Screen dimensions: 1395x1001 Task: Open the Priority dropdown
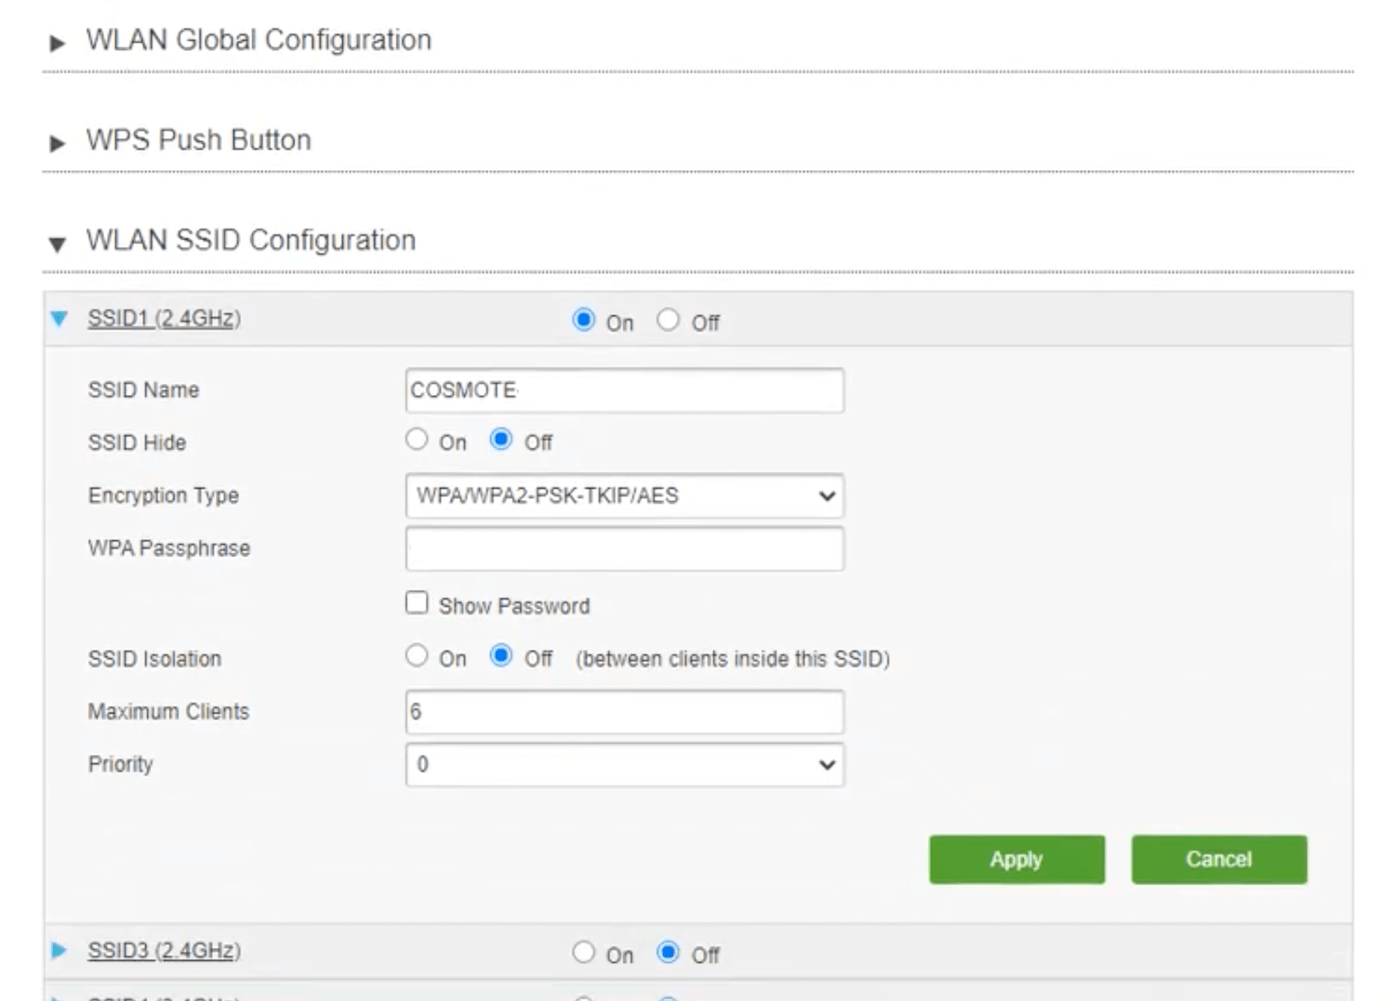pos(624,765)
